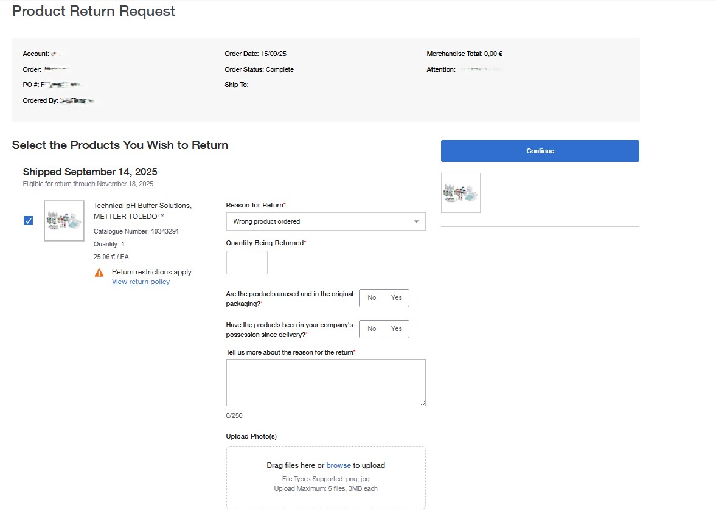This screenshot has width=716, height=511.
Task: Select "Yes" for company possession since delivery
Action: point(396,329)
